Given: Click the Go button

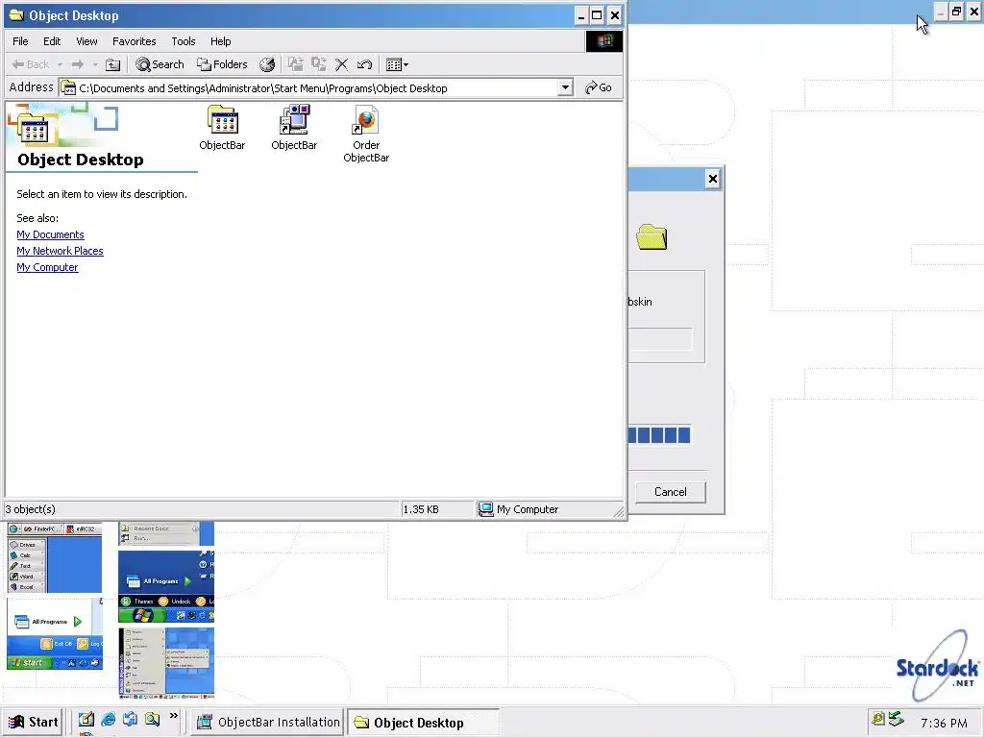Looking at the screenshot, I should pyautogui.click(x=598, y=87).
